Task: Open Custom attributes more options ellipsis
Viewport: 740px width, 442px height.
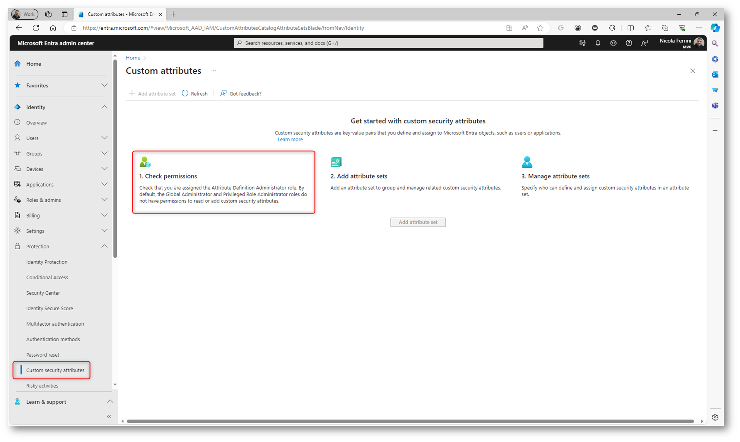Action: point(214,71)
